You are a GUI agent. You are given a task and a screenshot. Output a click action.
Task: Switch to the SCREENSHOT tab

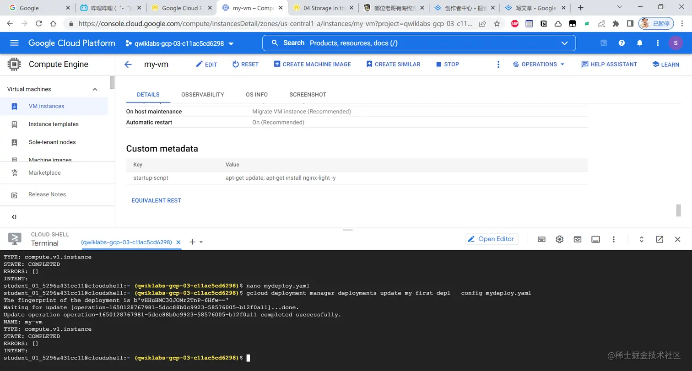[x=308, y=95]
